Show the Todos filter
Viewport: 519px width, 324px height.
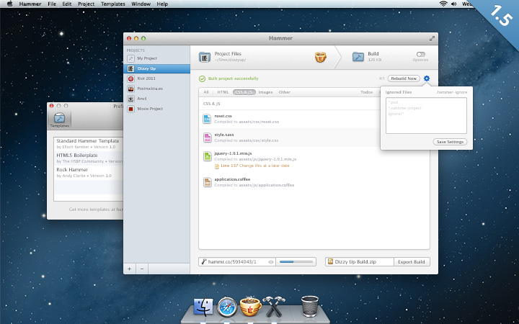[x=366, y=92]
